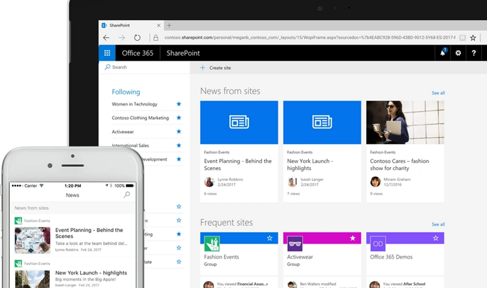Tap the New York Launch photo on the phone

click(x=32, y=279)
